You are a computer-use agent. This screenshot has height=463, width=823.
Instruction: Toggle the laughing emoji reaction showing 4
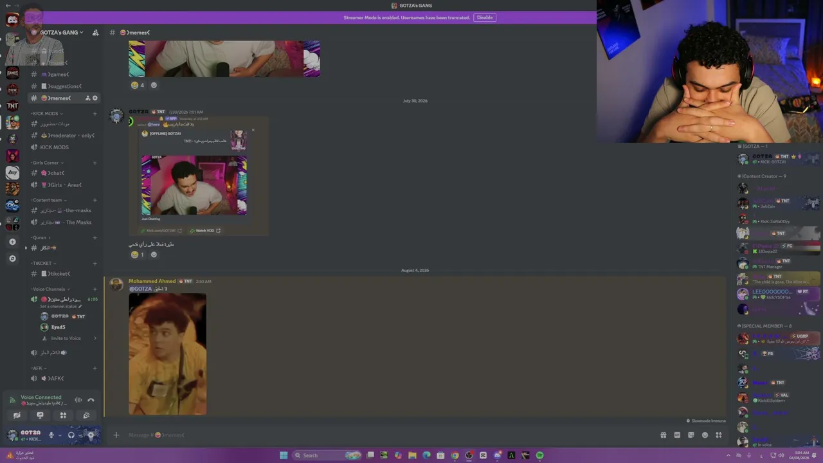coord(138,85)
